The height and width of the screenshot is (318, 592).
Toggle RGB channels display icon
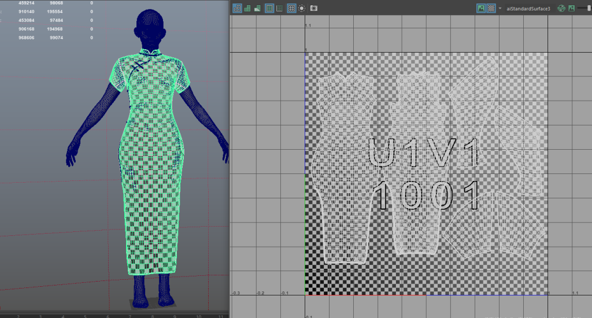coord(561,8)
